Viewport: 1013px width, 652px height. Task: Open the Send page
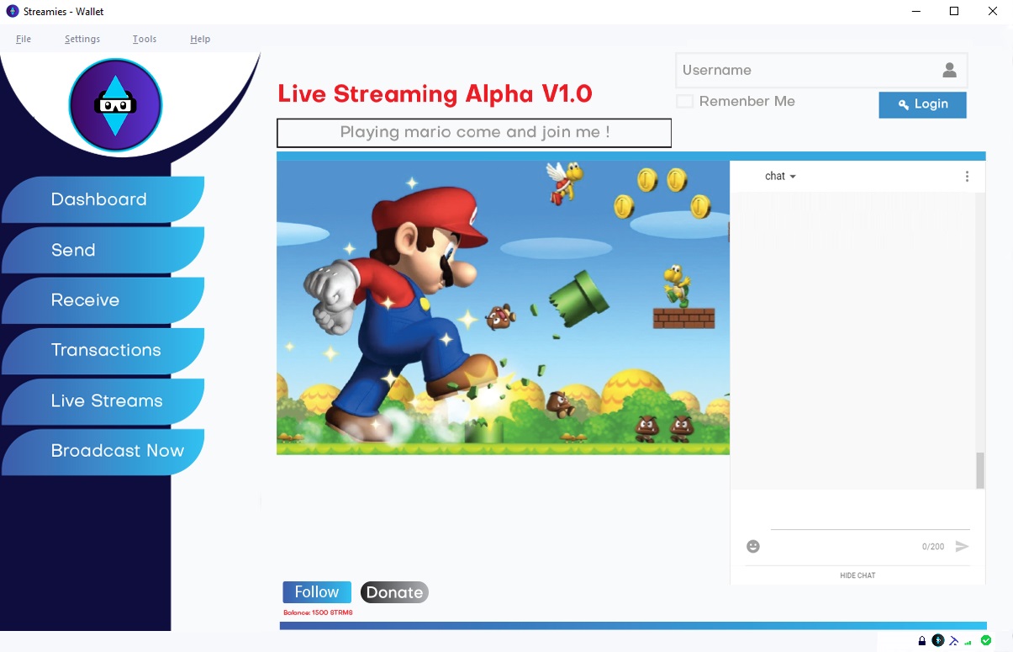point(103,250)
